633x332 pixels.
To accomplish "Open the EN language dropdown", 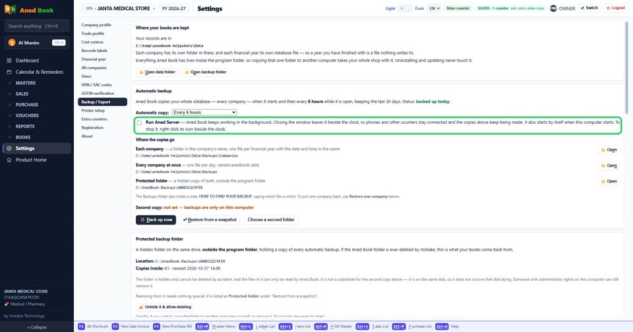I will click(x=434, y=9).
